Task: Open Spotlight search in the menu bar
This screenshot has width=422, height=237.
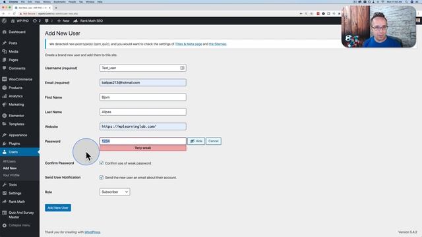Action: tap(406, 1)
